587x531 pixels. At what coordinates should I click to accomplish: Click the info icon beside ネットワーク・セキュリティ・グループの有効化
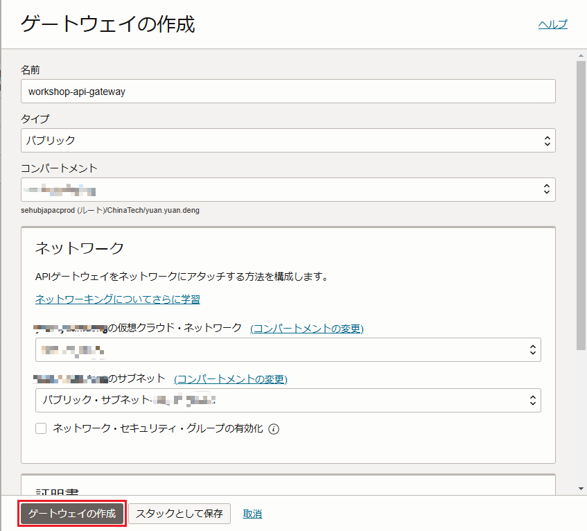[x=274, y=429]
